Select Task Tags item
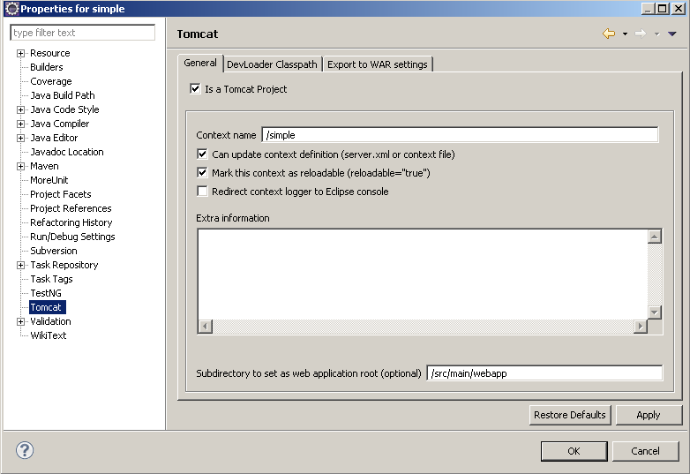The height and width of the screenshot is (474, 690). click(51, 279)
